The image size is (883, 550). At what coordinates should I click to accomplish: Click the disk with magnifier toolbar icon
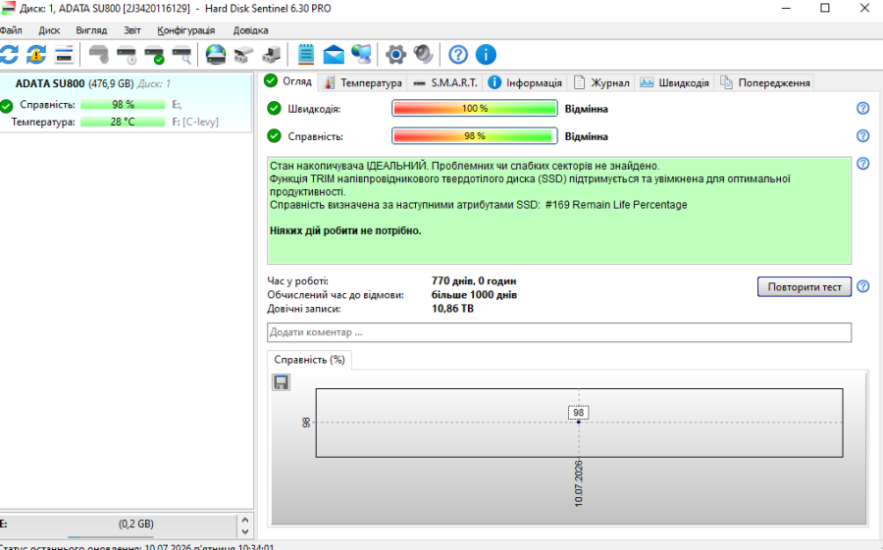[182, 55]
